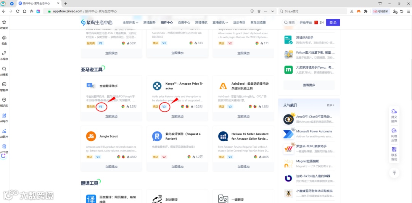Open the AI搜索 sidebar icon
Image resolution: width=412 pixels, height=203 pixels.
click(x=4, y=69)
